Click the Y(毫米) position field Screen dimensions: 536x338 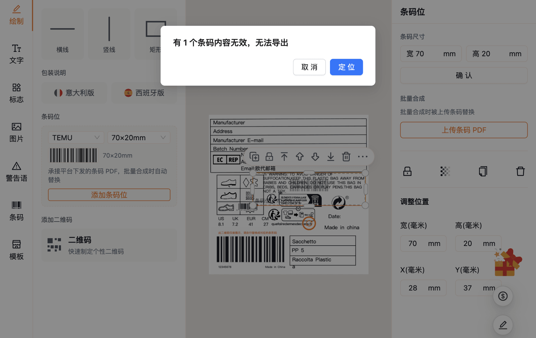point(478,288)
